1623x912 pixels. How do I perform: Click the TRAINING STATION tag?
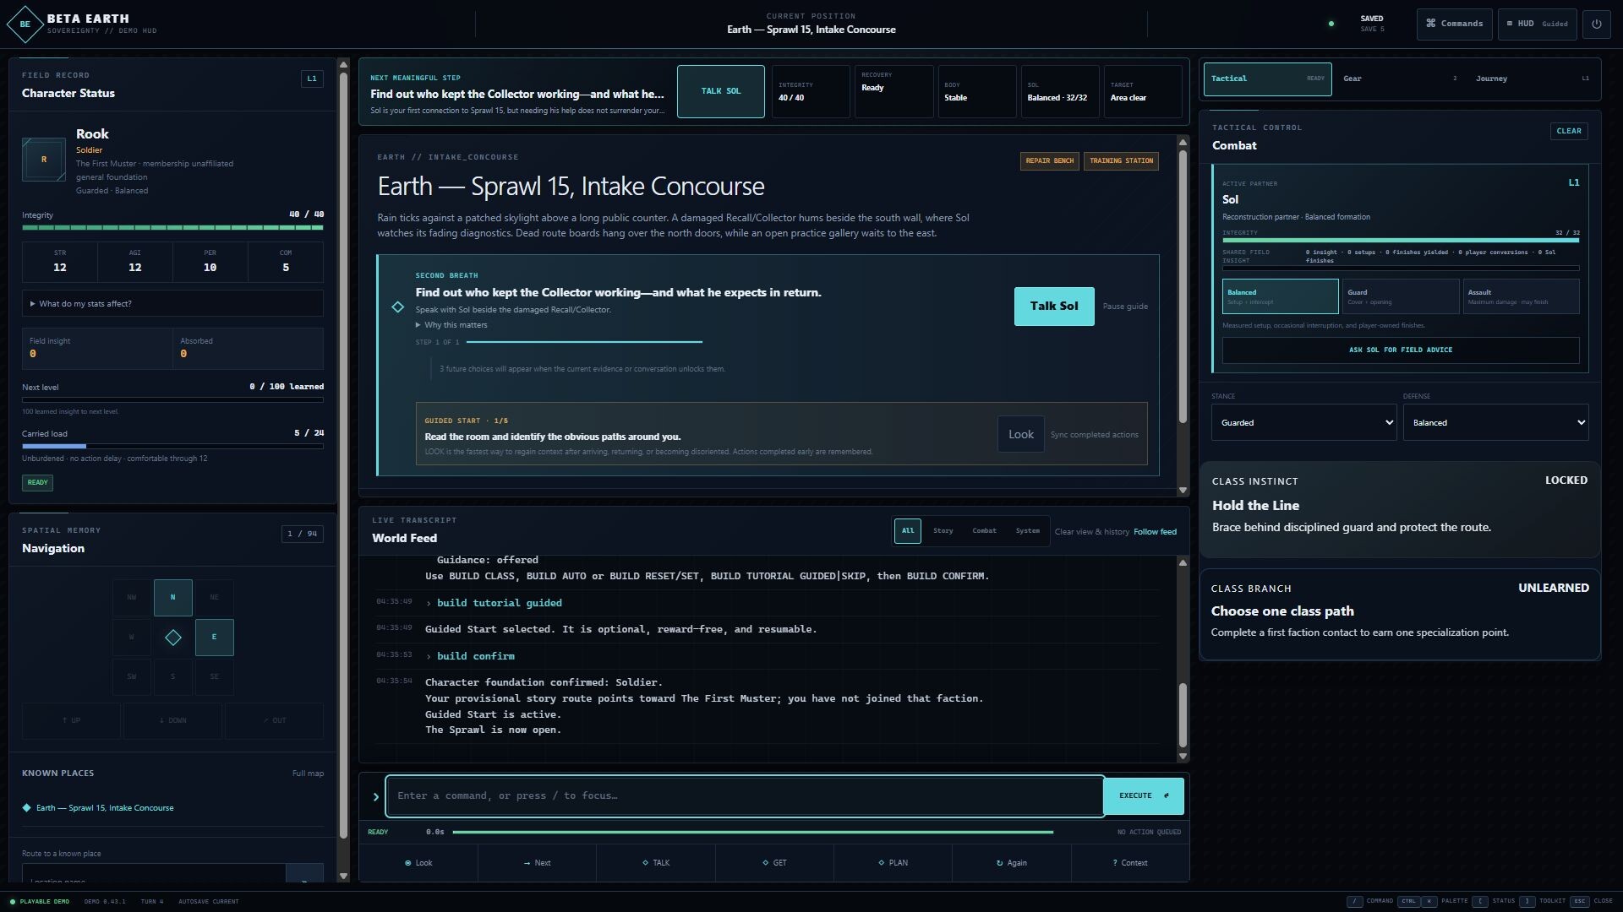click(1121, 160)
